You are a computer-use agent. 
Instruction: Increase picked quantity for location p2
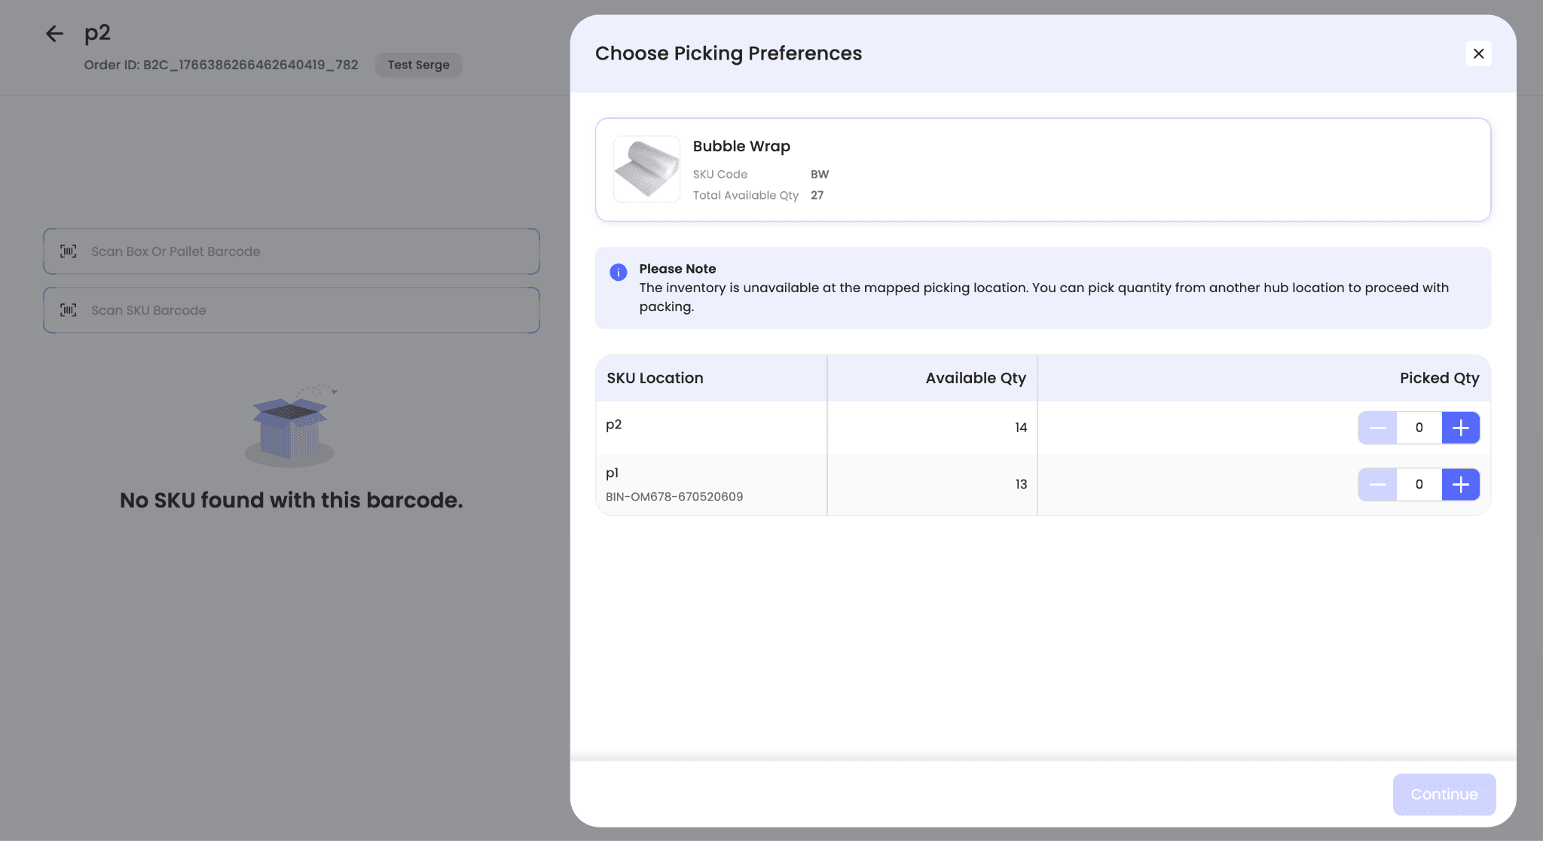1460,428
